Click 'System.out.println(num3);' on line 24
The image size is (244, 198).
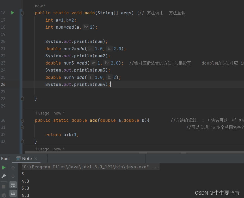coord(78,70)
